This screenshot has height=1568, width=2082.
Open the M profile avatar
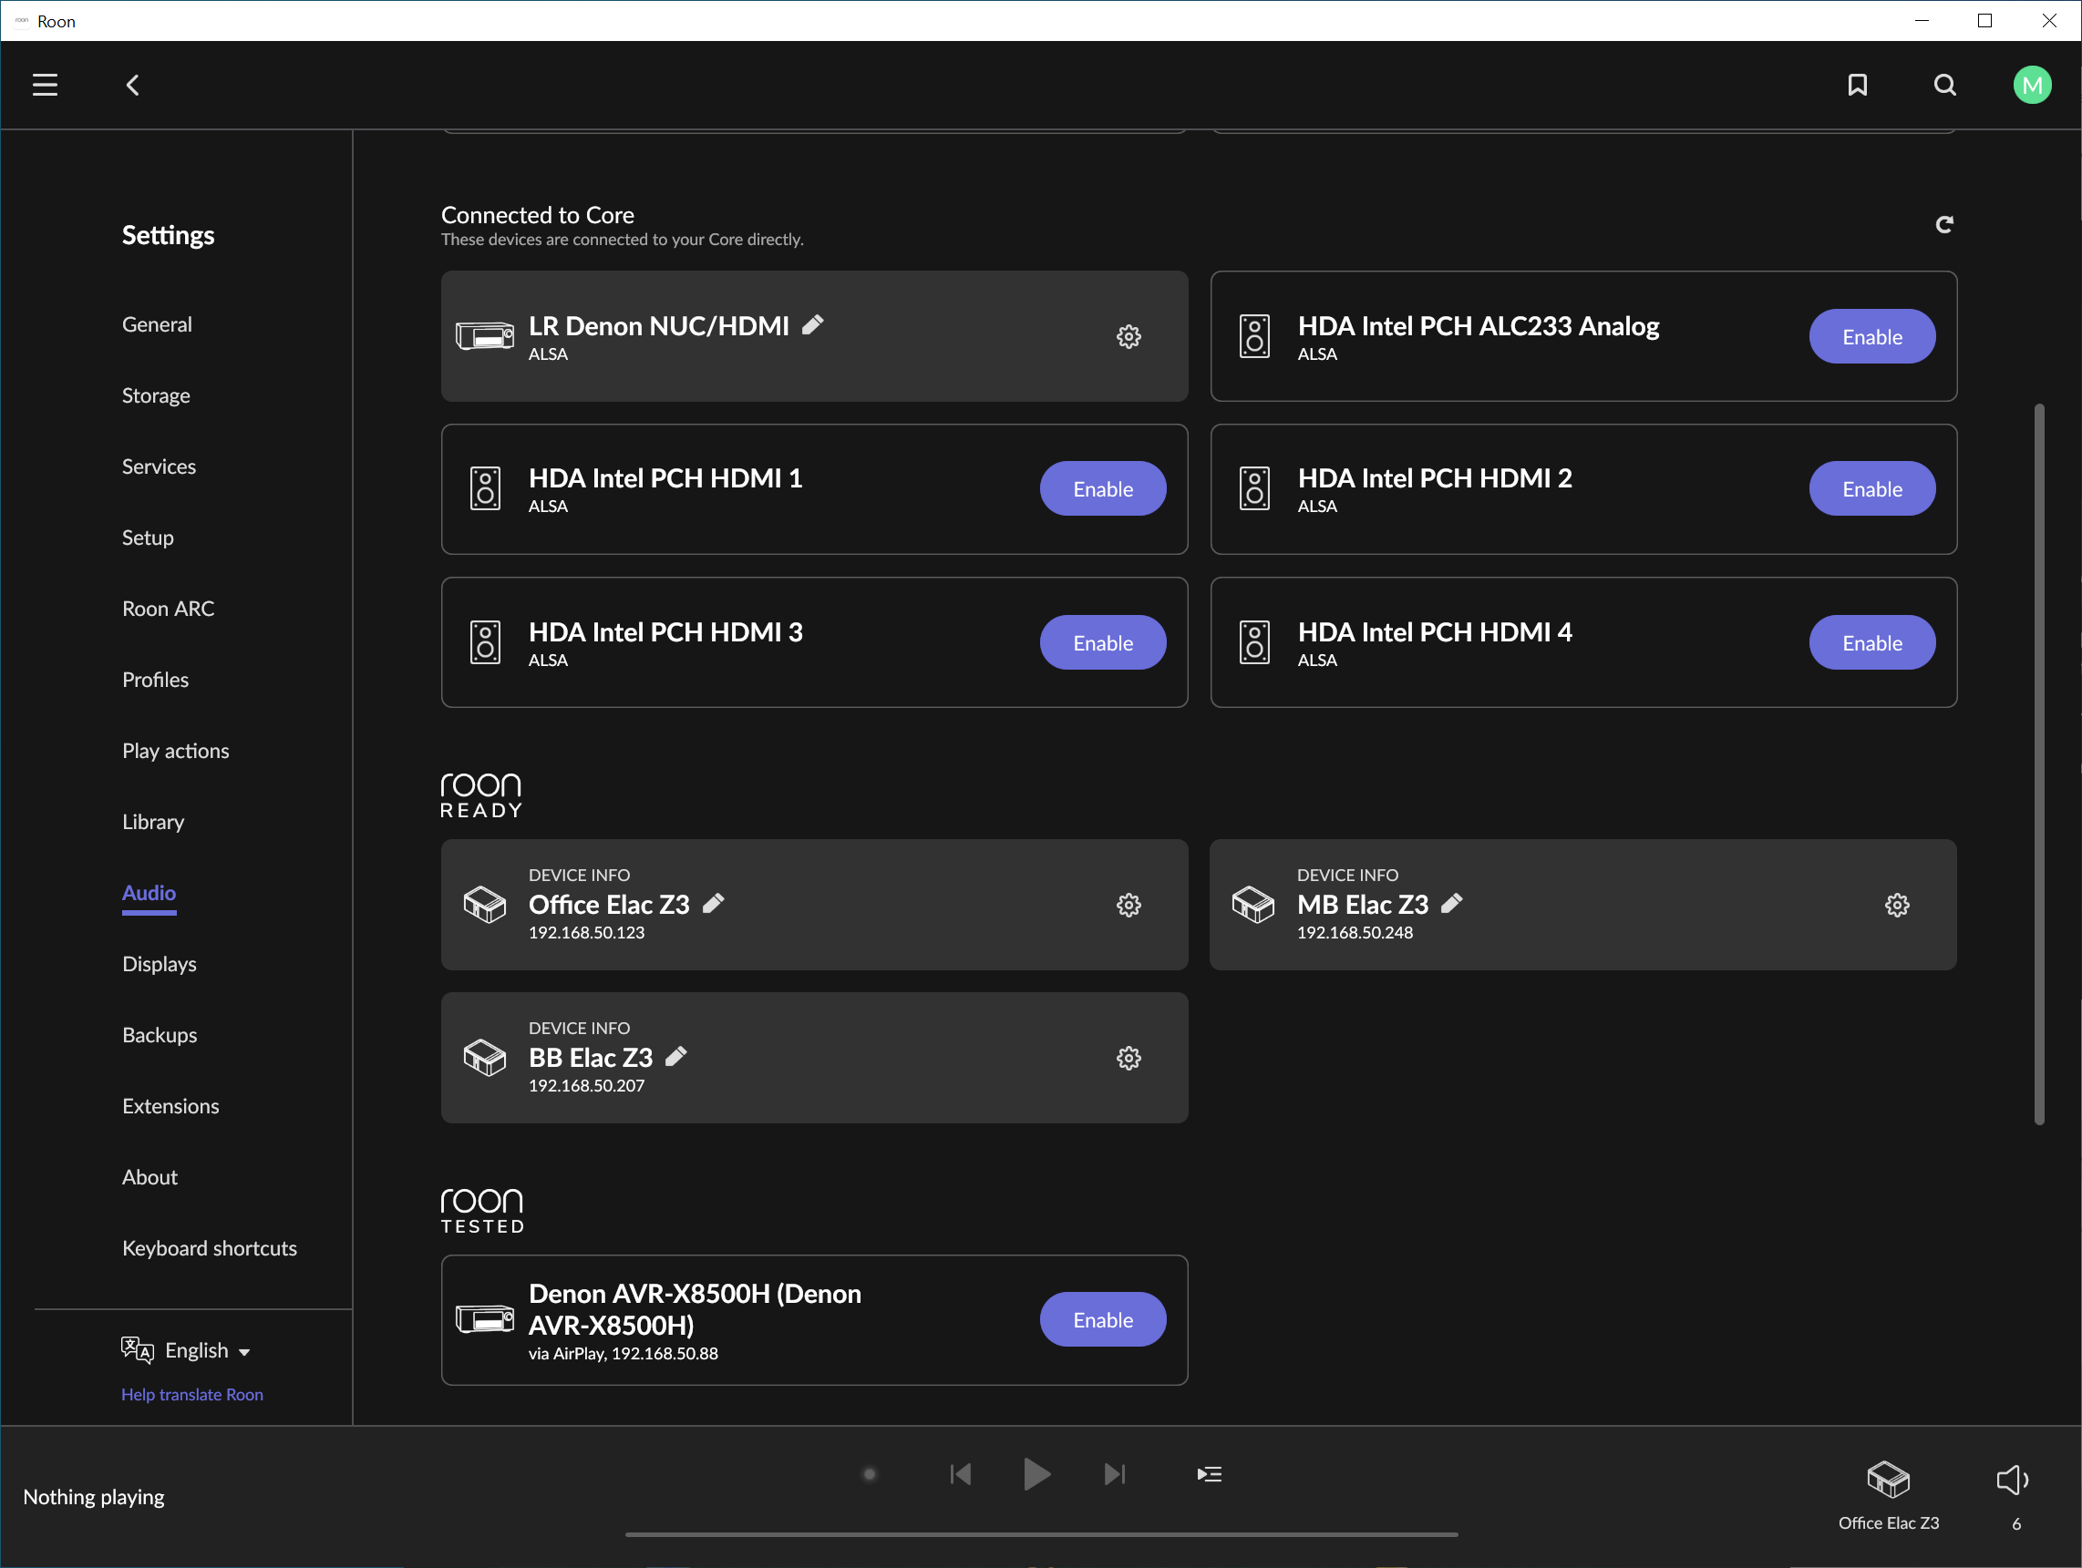coord(2032,85)
